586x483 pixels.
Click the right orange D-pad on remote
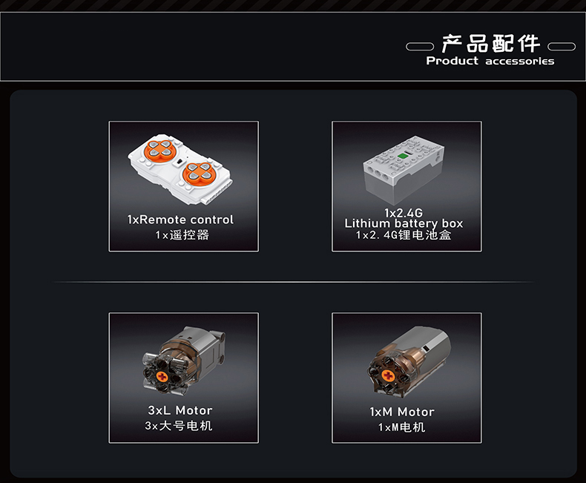[x=199, y=173]
